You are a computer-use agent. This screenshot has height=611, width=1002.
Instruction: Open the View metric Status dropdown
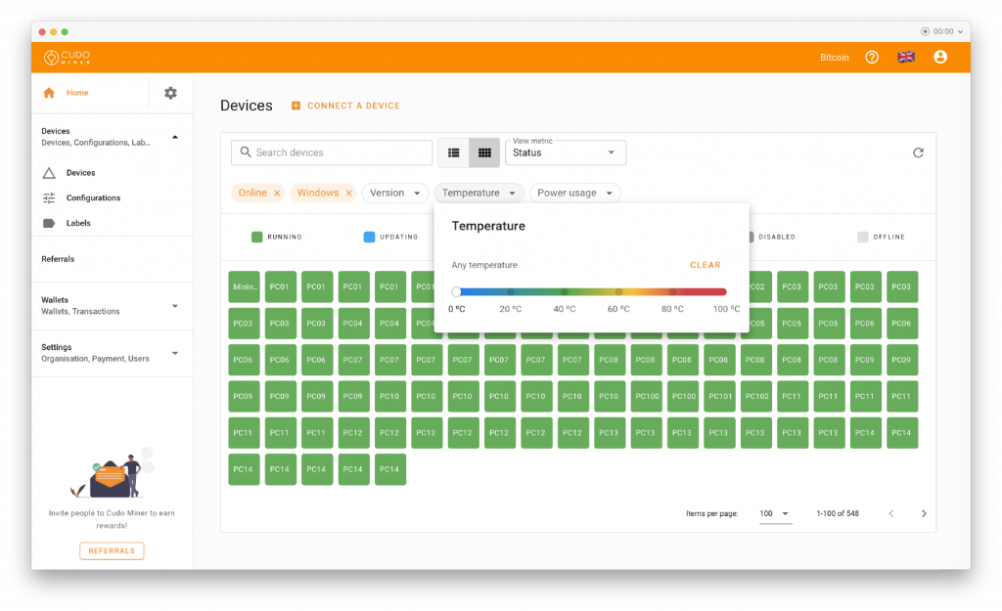coord(565,153)
